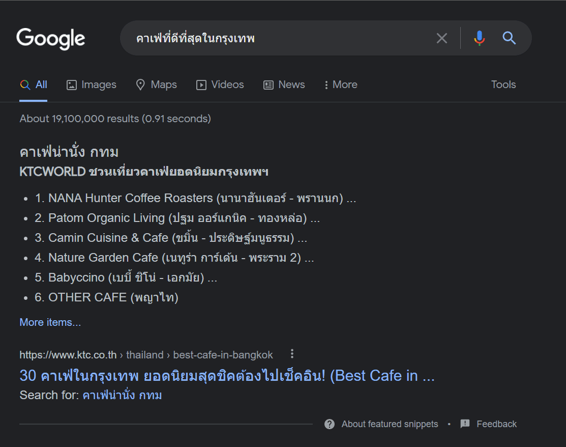Follow the ktc.co.th breadcrumb URL
The width and height of the screenshot is (566, 447).
[146, 355]
